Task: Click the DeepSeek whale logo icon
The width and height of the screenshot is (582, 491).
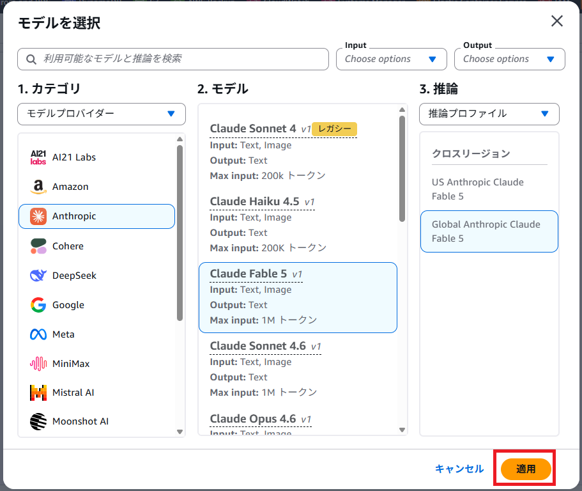Action: coord(38,275)
